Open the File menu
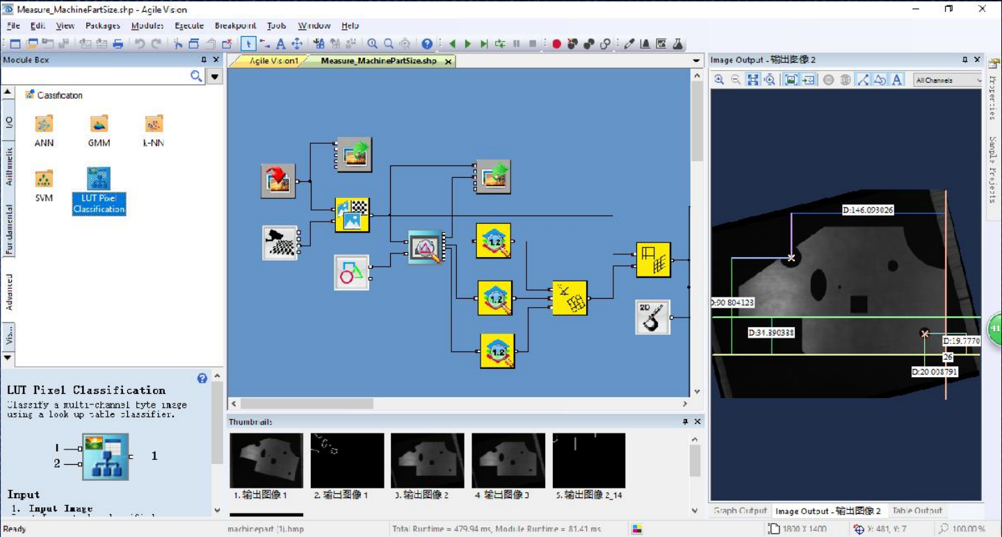The image size is (1002, 537). 14,26
